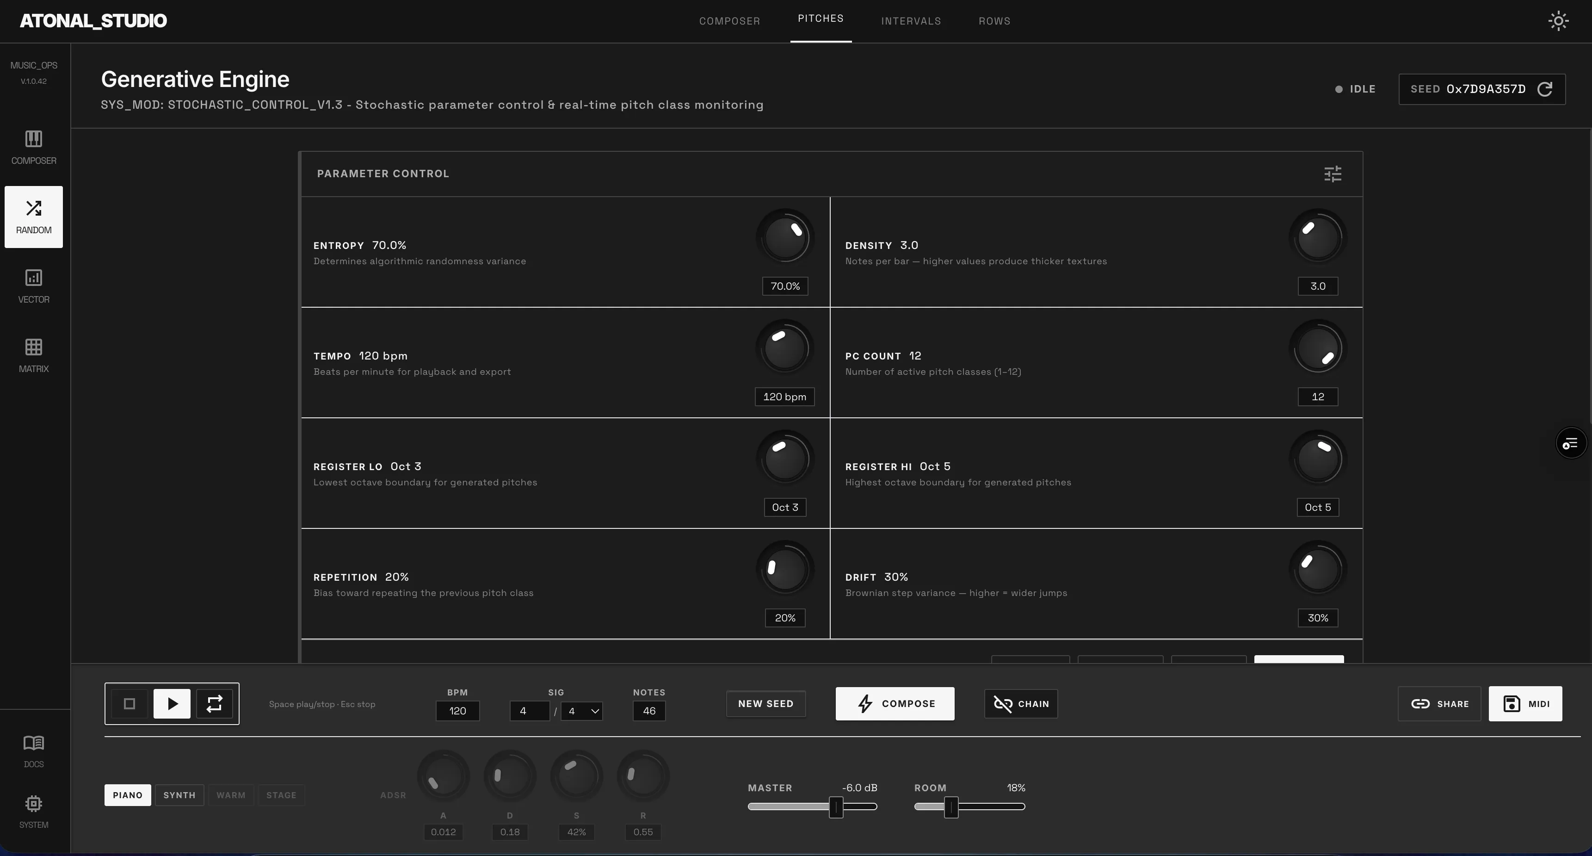Viewport: 1592px width, 856px height.
Task: Open the Docs book icon
Action: tap(33, 751)
